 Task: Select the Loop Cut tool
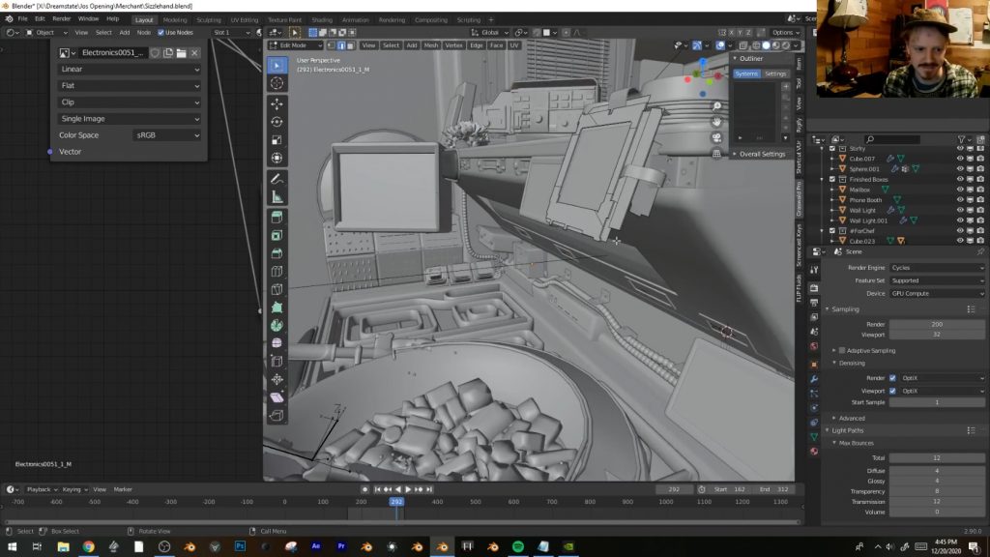(x=277, y=272)
